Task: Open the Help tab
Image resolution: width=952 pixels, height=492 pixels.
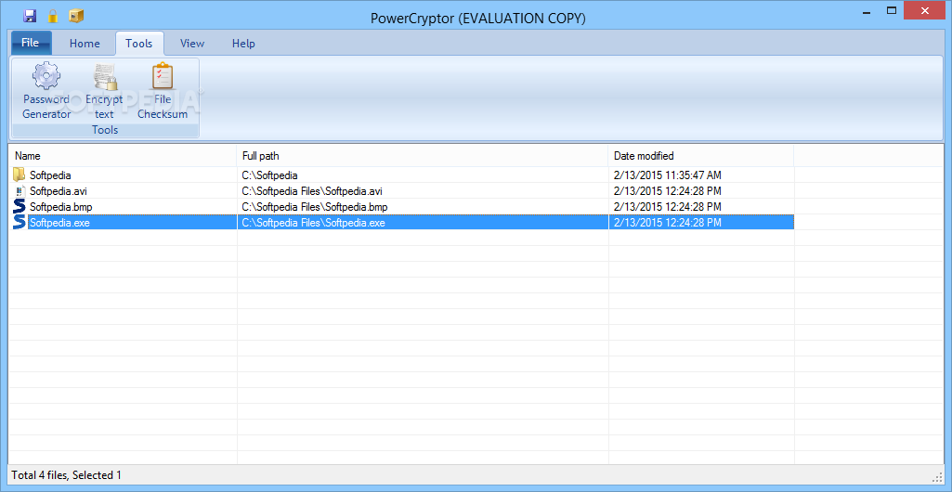Action: (243, 43)
